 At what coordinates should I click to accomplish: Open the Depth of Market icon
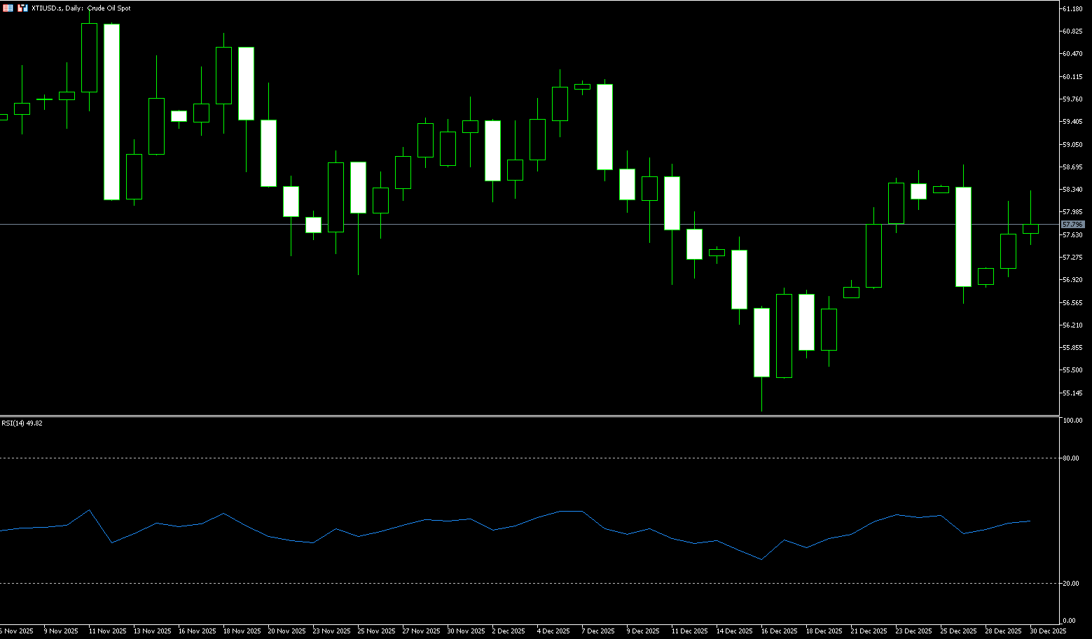[x=22, y=8]
